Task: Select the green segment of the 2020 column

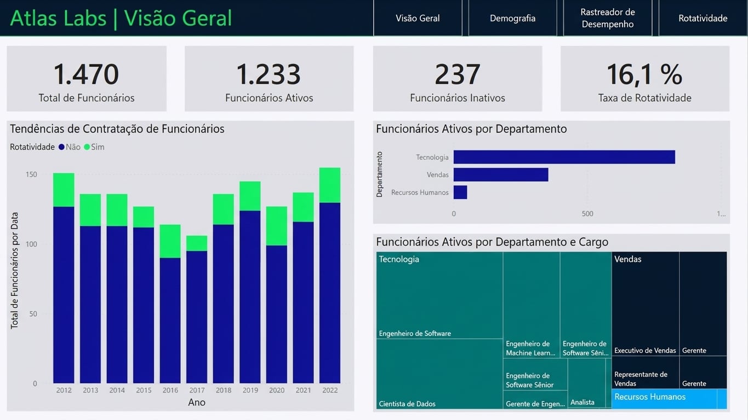Action: pyautogui.click(x=277, y=226)
